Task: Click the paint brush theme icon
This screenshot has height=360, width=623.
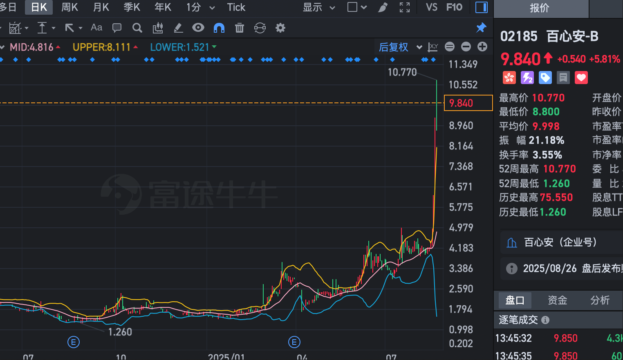Action: point(383,7)
